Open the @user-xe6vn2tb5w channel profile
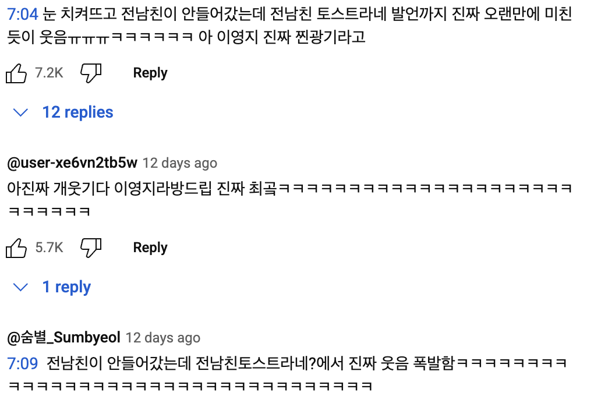The height and width of the screenshot is (410, 594). tap(72, 163)
